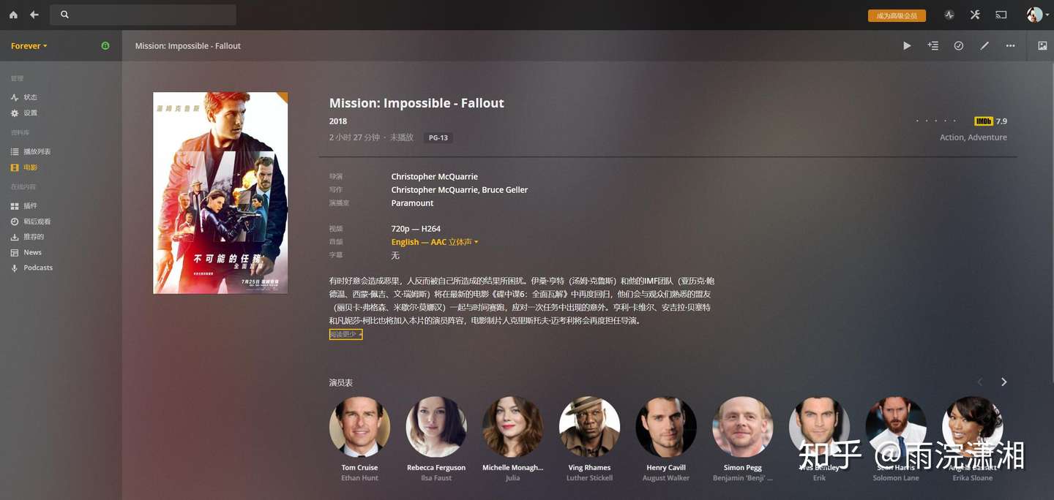This screenshot has height=500, width=1054.
Task: Expand the Forever server dropdown
Action: (29, 45)
